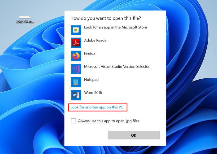Choose 'Microsoft Visual Studio Version Selector' label
This screenshot has width=217, height=154.
[117, 66]
